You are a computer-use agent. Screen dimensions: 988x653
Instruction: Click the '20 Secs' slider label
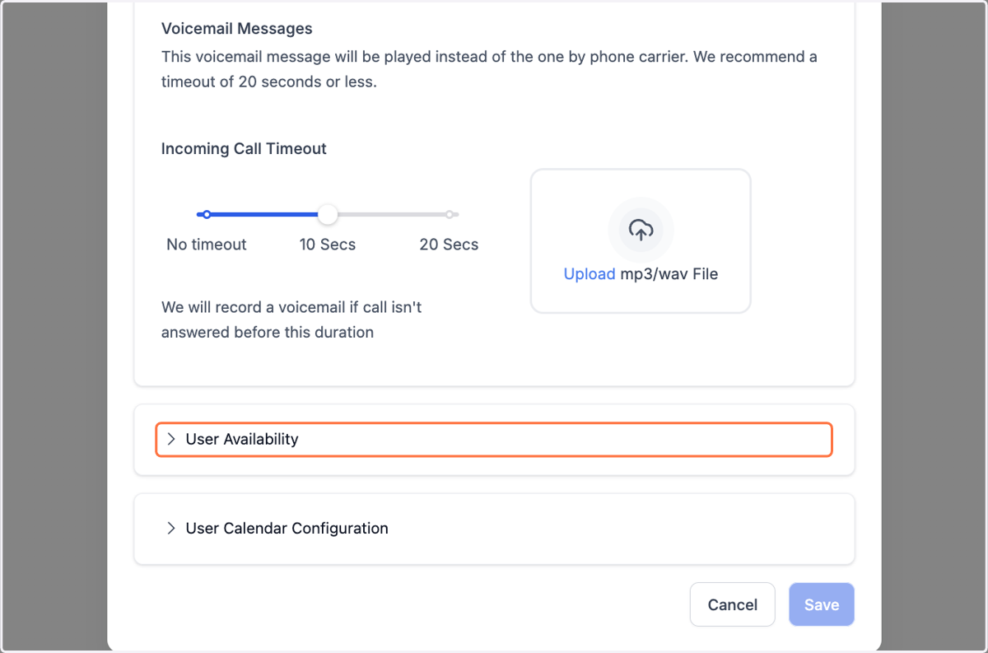tap(449, 245)
